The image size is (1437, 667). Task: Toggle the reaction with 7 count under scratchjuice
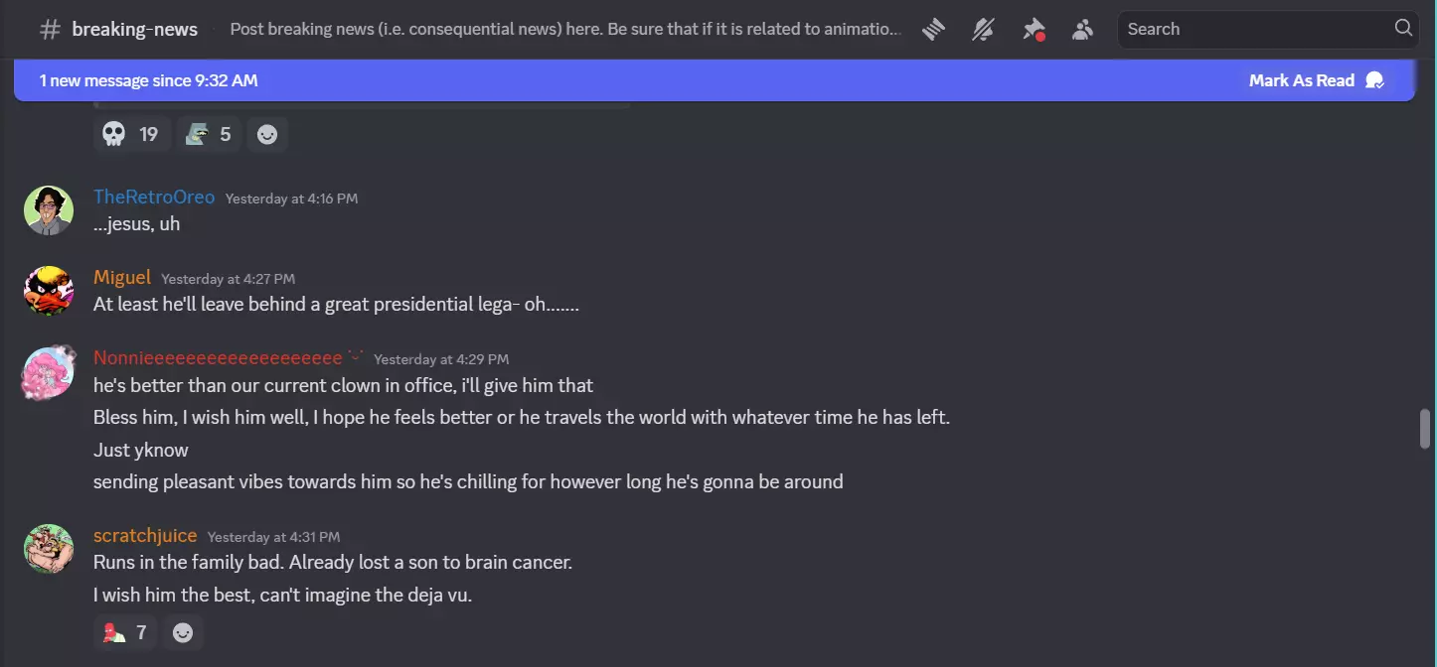(125, 632)
